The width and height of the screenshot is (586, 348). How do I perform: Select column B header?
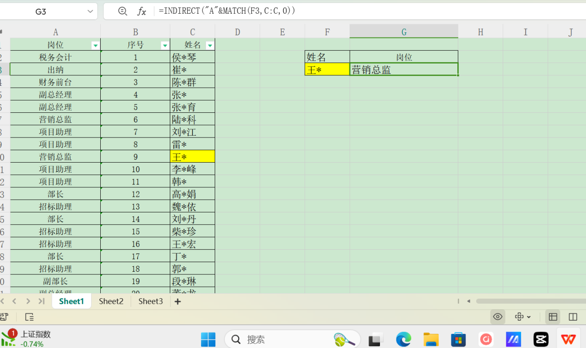pos(136,32)
